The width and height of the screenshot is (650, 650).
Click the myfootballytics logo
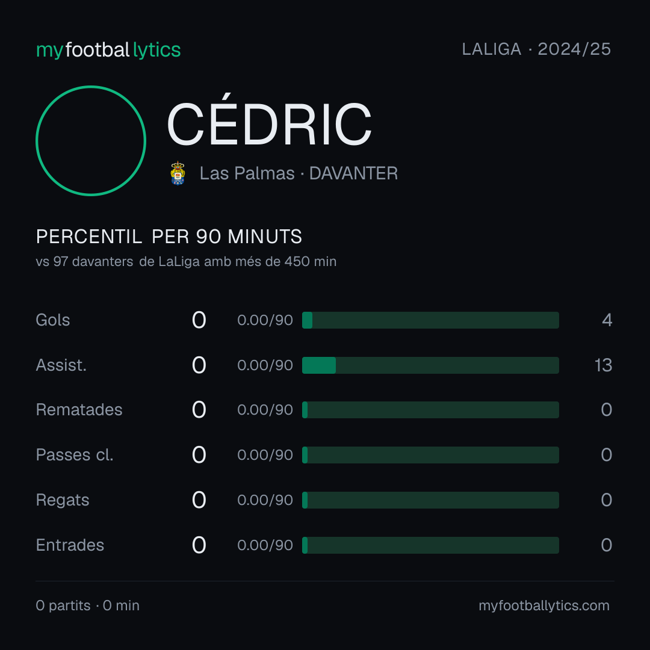tap(108, 50)
